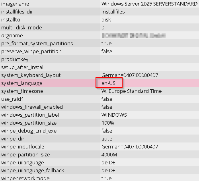Click the empty productkey value cell
Screen dimensions: 199x181
coord(150,59)
